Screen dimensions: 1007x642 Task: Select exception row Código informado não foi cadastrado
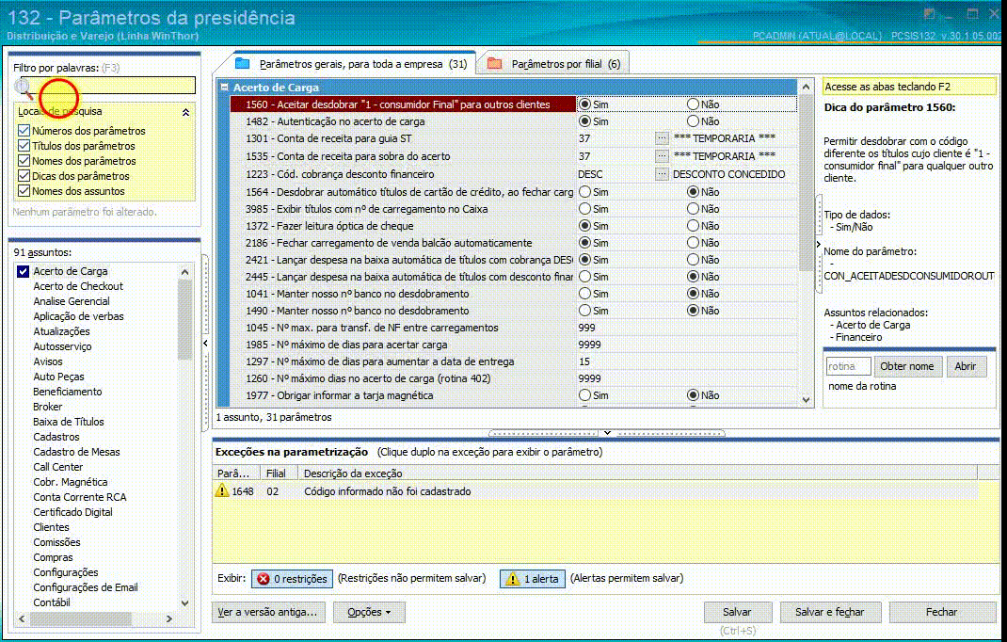coord(595,491)
